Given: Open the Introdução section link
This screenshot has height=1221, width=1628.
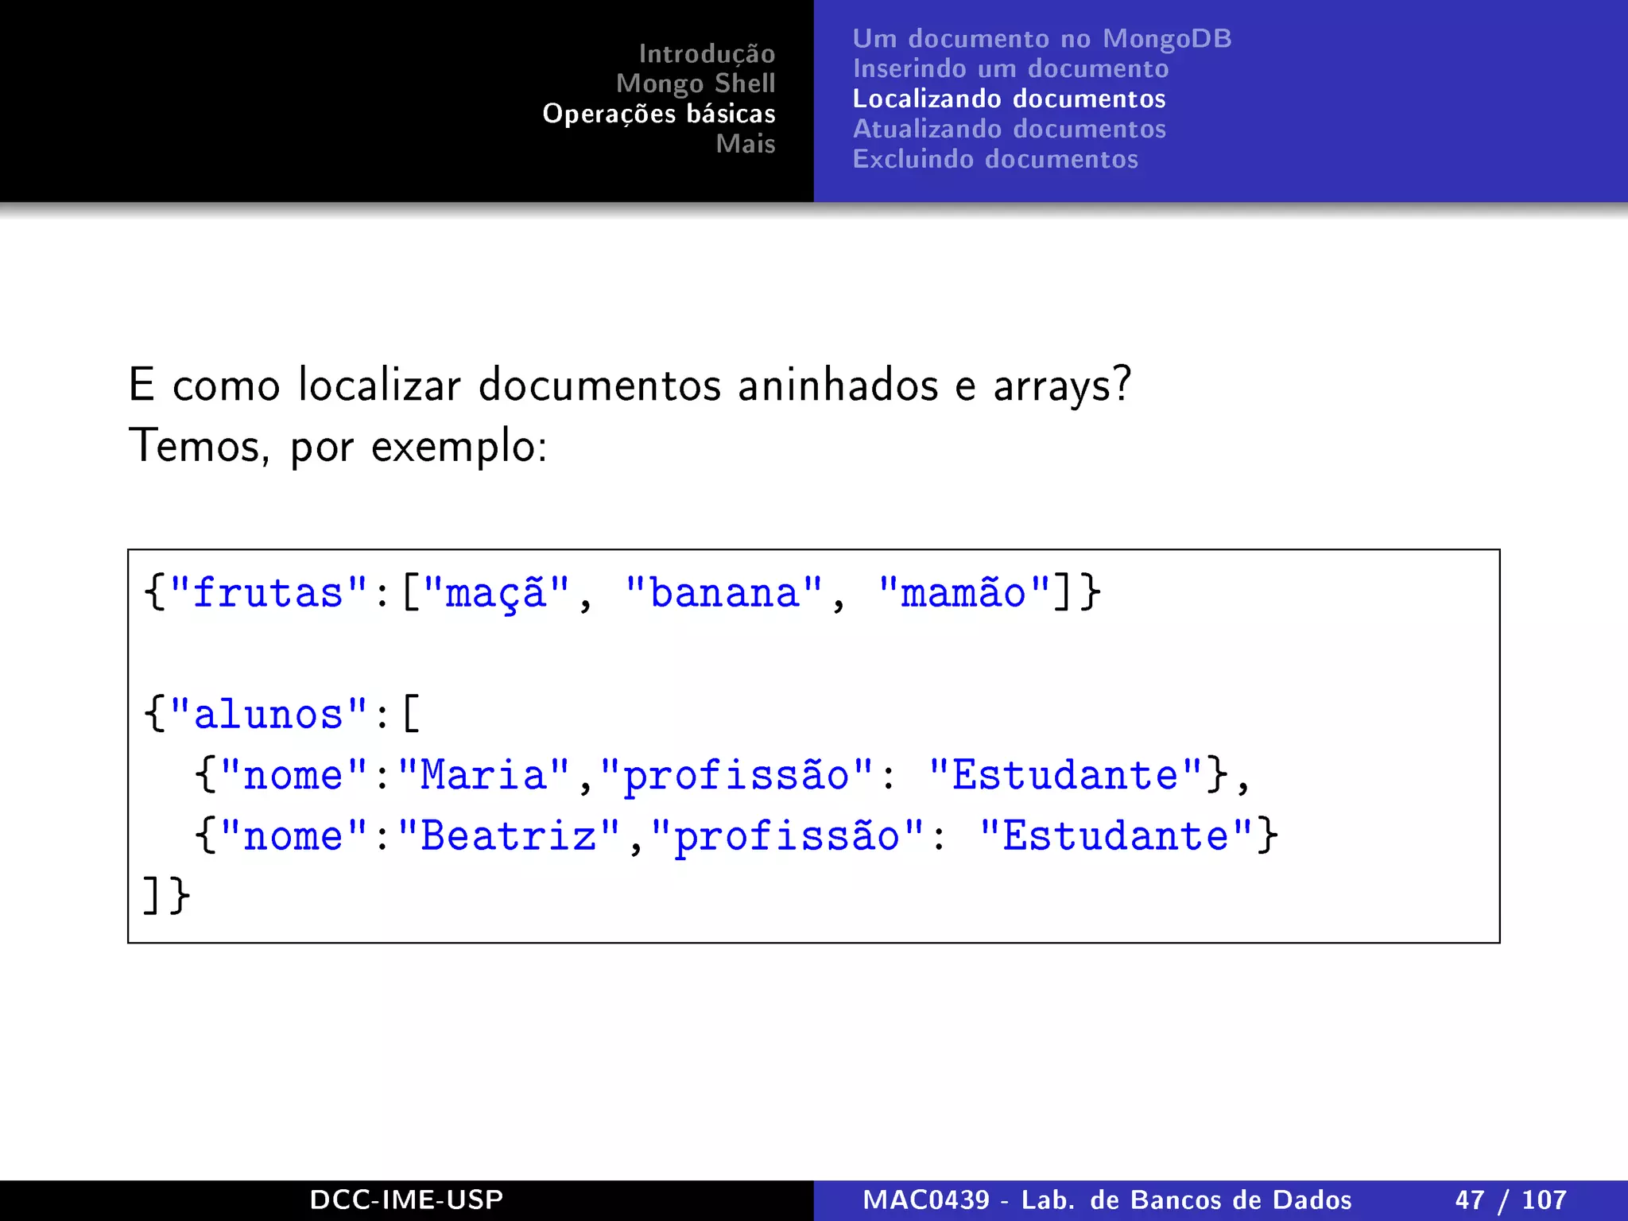Looking at the screenshot, I should click(707, 54).
